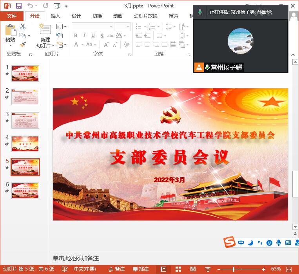Select slide 6 thumbnail
The width and height of the screenshot is (299, 274).
click(25, 191)
